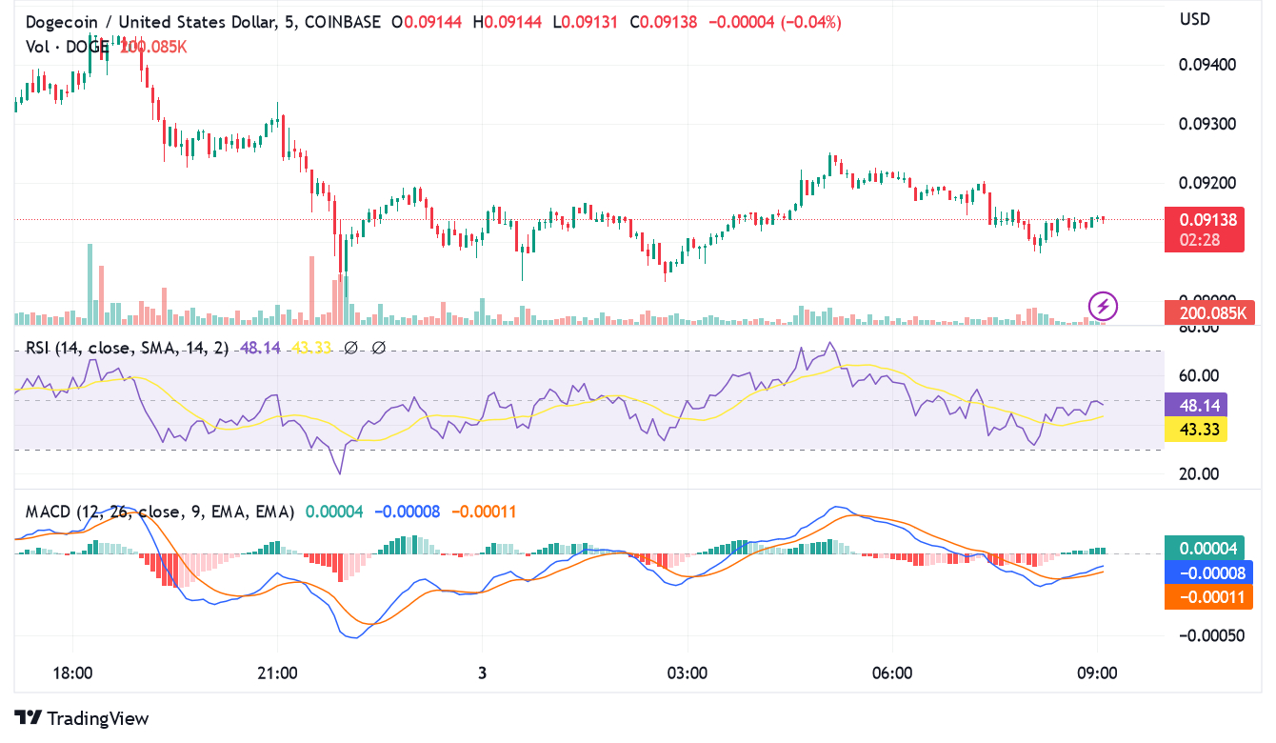Click the first ∅ symbol in RSI legend
This screenshot has height=743, width=1276.
(349, 349)
